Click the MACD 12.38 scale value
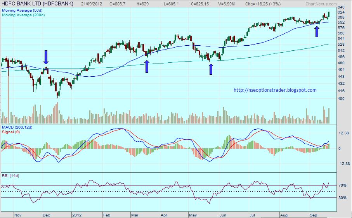Image resolution: width=352 pixels, height=218 pixels. click(344, 133)
